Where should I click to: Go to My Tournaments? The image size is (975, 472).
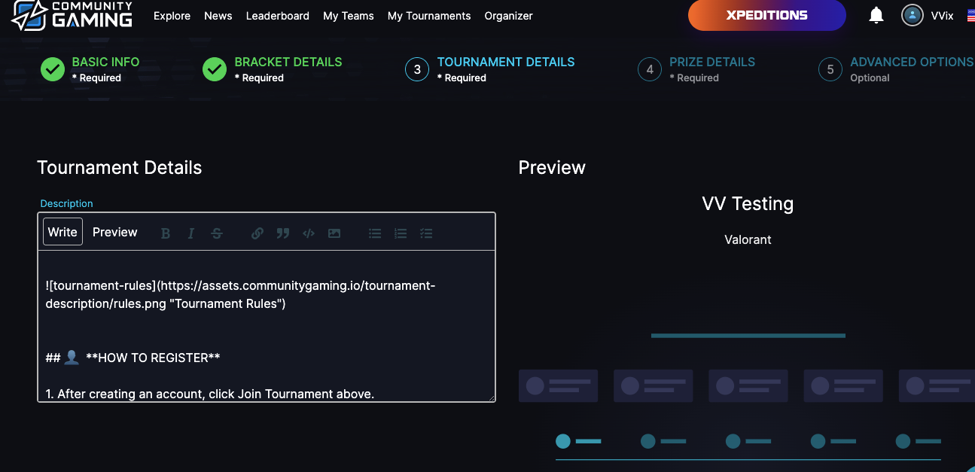click(429, 16)
